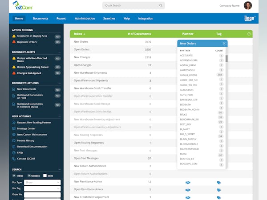Click the document icon beside New Documents
Image resolution: width=267 pixels, height=200 pixels.
coord(14,89)
